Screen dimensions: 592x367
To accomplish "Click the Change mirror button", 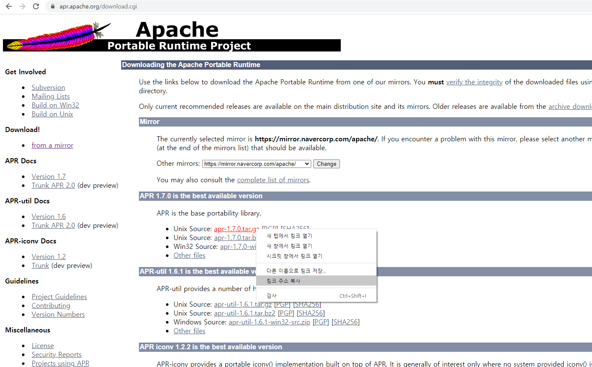I will 326,164.
